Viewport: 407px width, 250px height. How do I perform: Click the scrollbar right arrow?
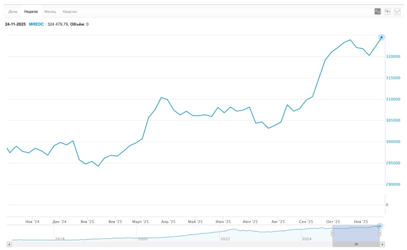coord(382,244)
